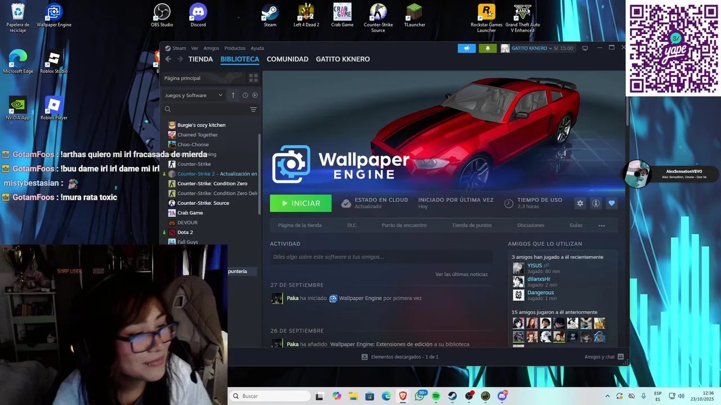This screenshot has height=405, width=721.
Task: Open Guías link
Action: [576, 225]
